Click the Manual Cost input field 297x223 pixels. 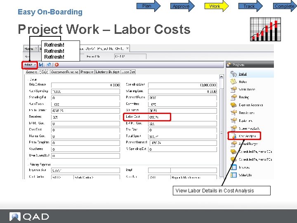(x=85, y=136)
